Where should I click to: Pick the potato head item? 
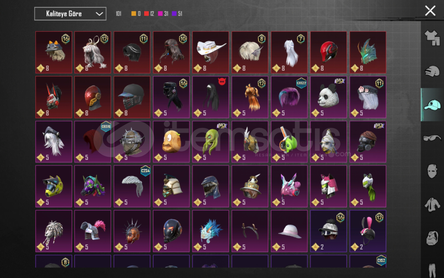[x=171, y=142]
